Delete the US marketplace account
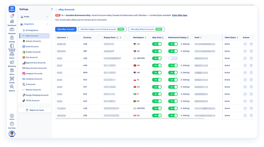264x147 pixels. (x=251, y=44)
